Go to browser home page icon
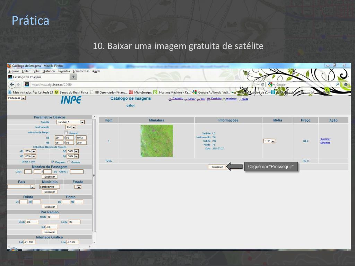The width and height of the screenshot is (355, 266). tap(346, 85)
